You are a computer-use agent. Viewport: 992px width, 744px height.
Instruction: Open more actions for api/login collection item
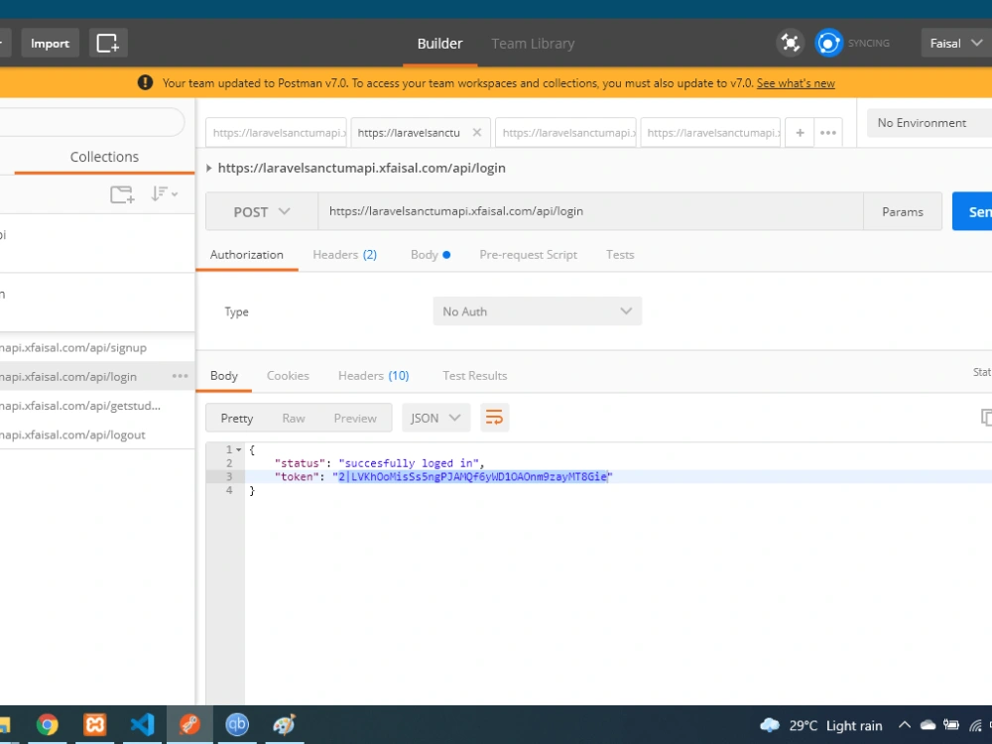click(181, 376)
